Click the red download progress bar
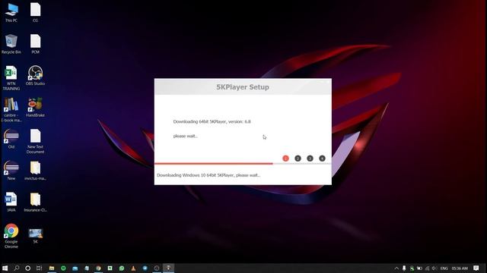This screenshot has width=487, height=273. coord(214,164)
